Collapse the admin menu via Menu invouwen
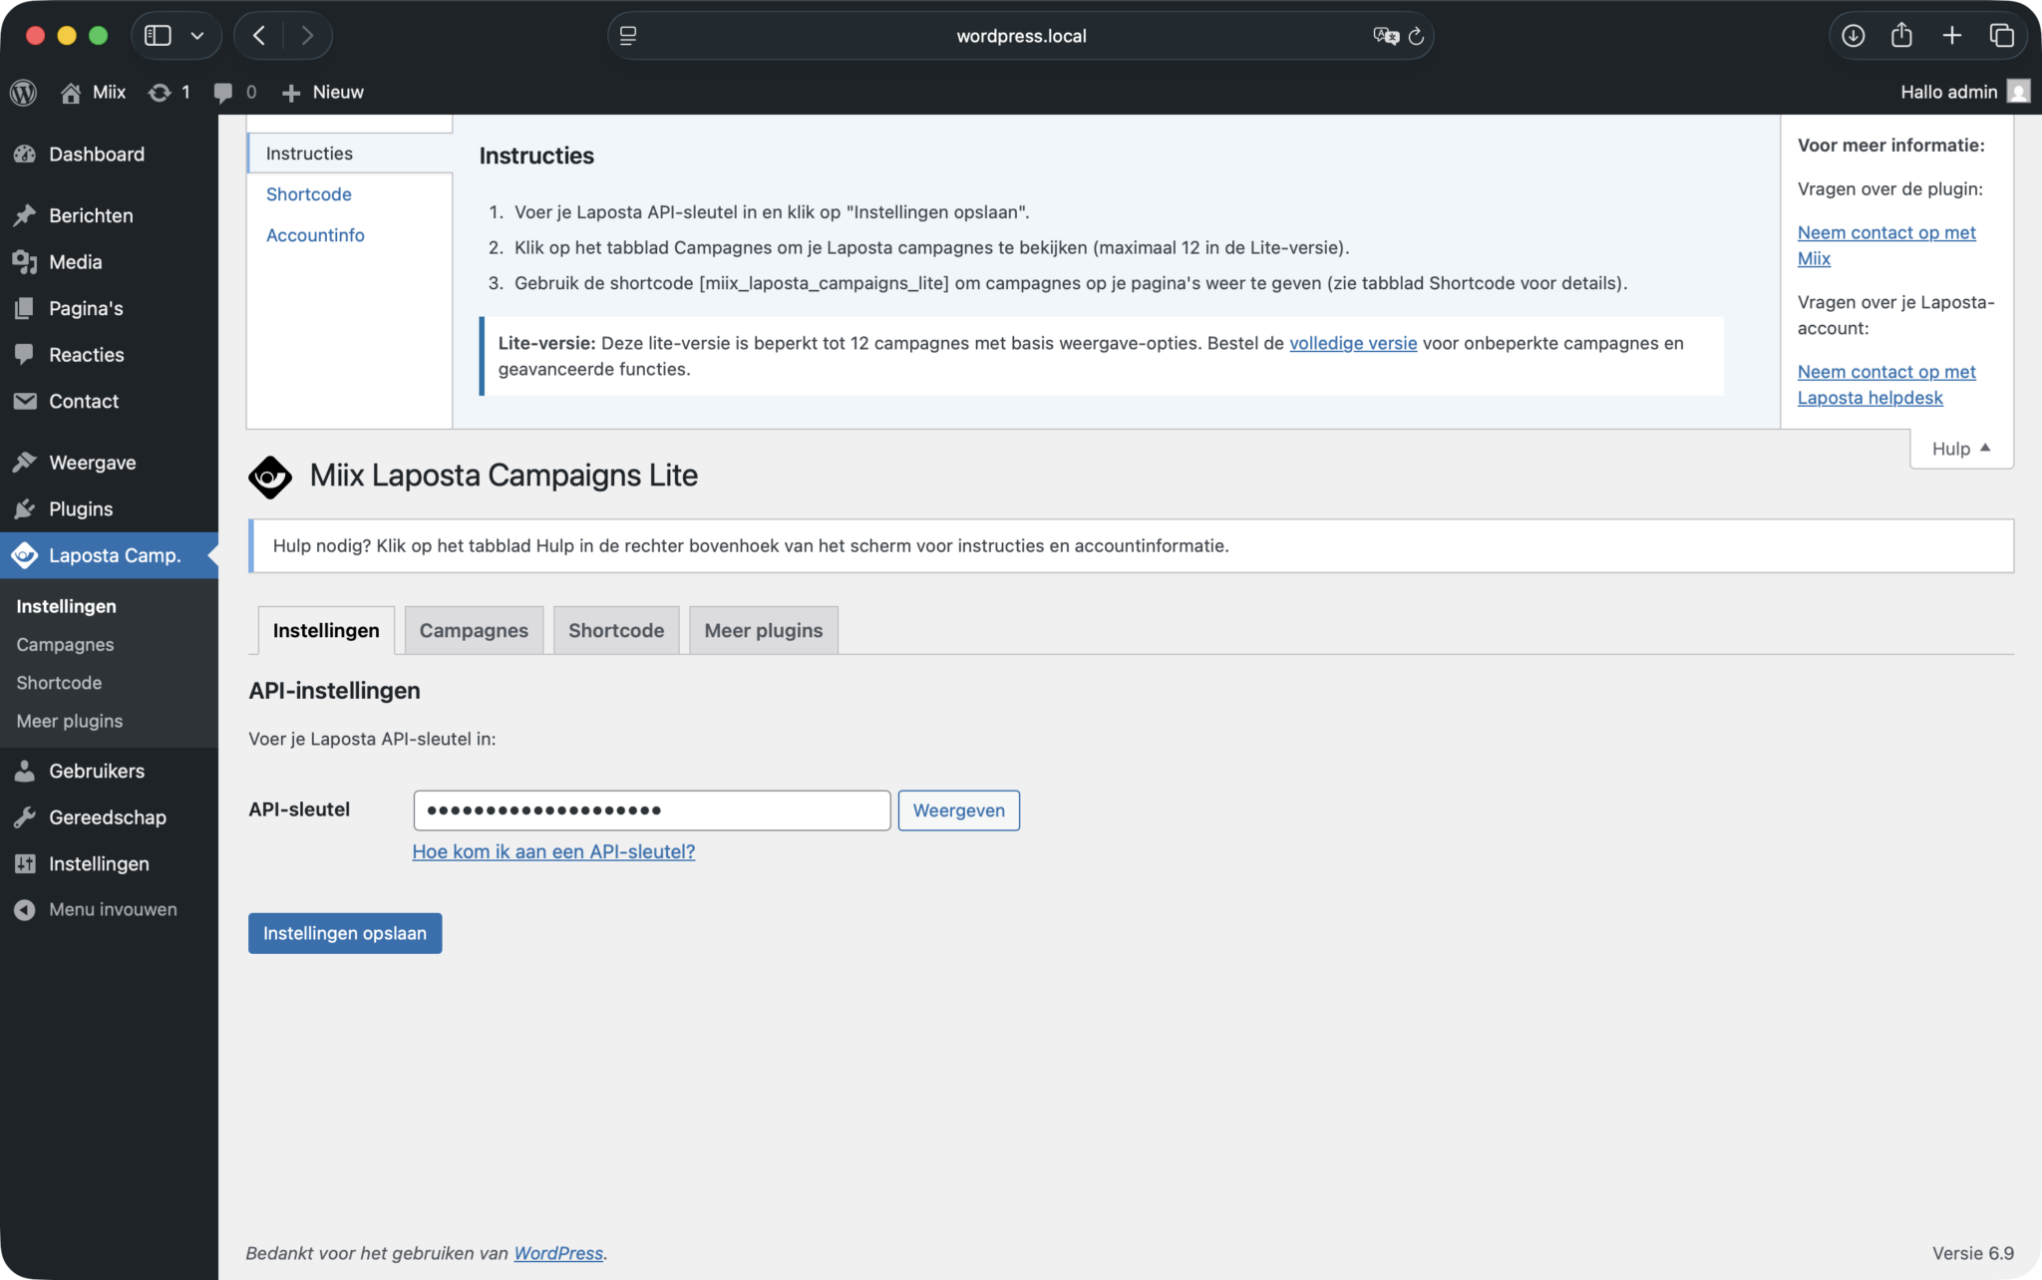2042x1280 pixels. tap(113, 909)
